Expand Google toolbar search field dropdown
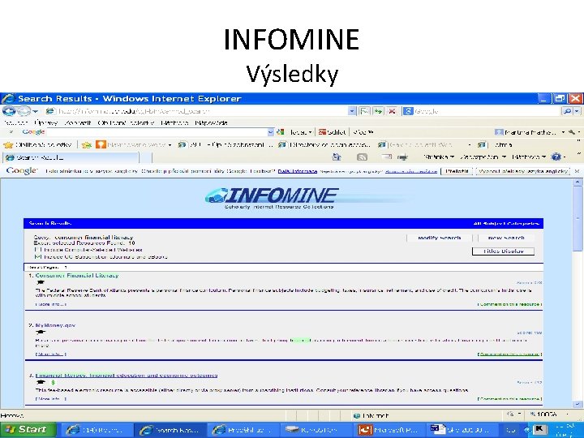 [271, 132]
